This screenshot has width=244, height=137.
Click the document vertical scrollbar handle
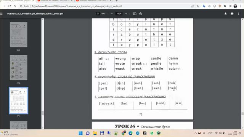242,114
